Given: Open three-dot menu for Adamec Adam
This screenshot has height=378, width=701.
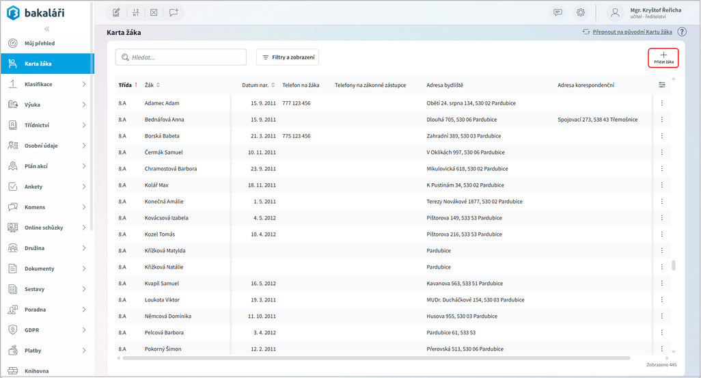Looking at the screenshot, I should tap(661, 103).
